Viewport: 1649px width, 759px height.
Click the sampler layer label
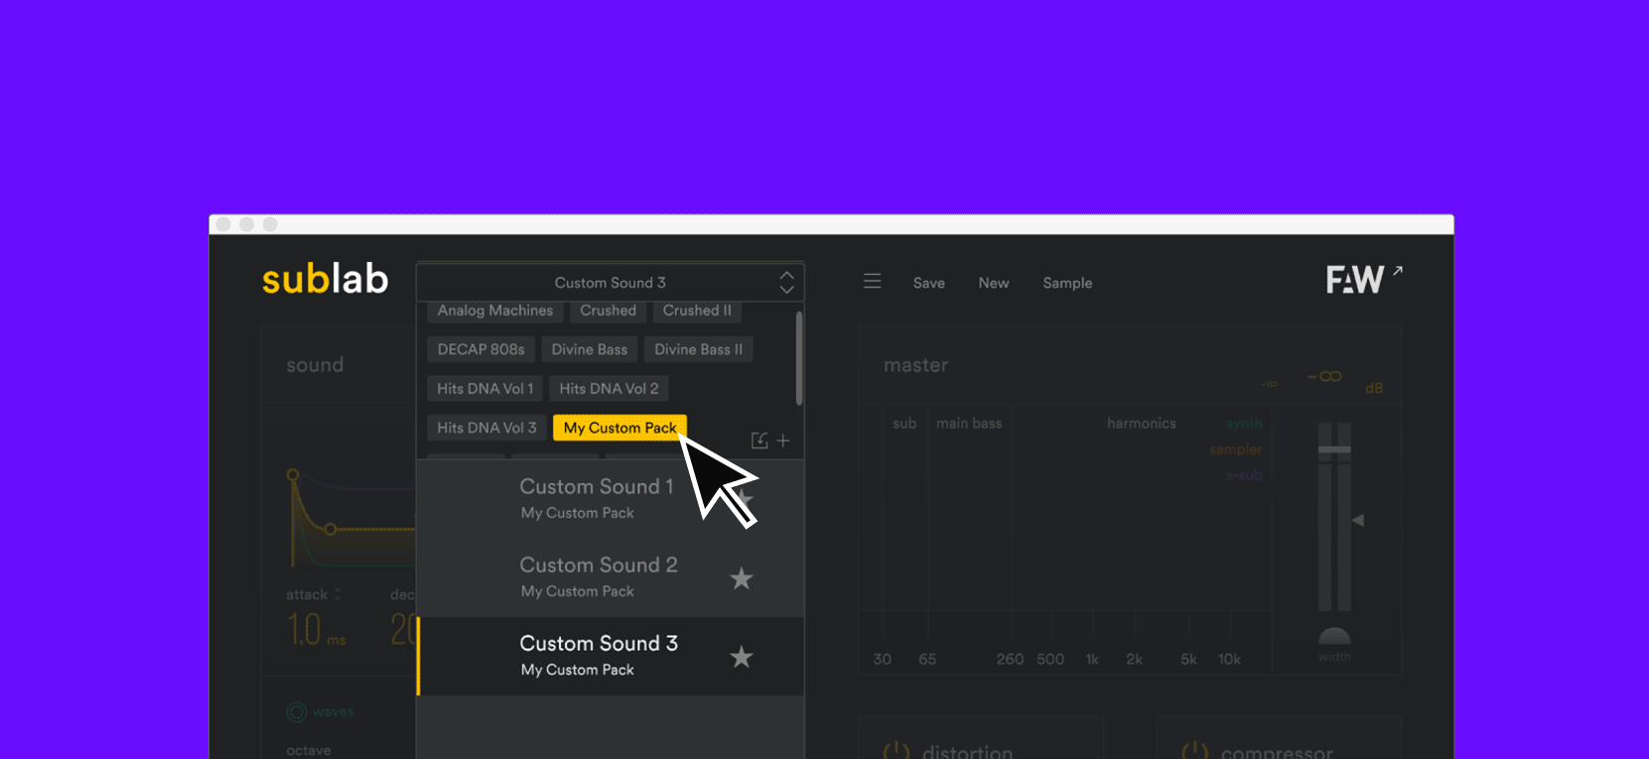click(1236, 449)
